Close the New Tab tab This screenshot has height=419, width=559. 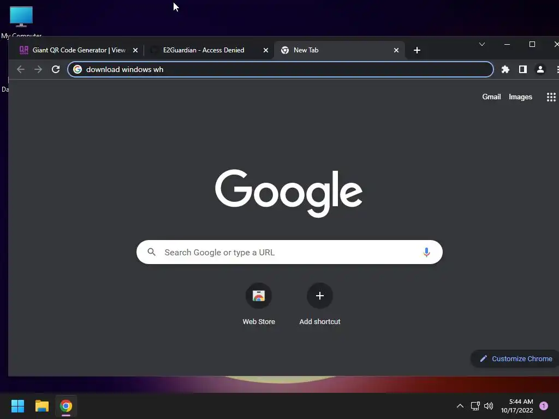tap(396, 50)
